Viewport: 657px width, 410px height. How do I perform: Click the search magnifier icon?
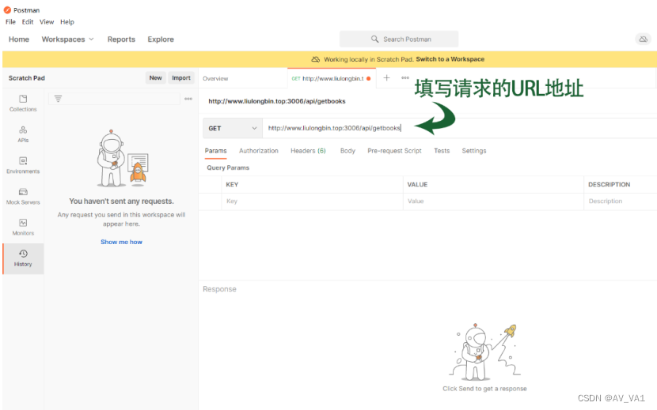coord(374,39)
